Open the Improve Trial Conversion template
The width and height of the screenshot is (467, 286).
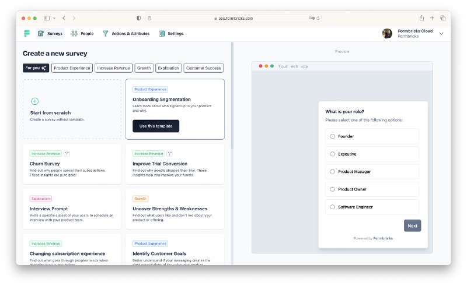tap(175, 164)
